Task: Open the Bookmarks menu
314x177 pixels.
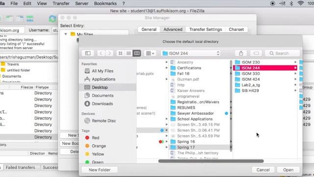Action: click(105, 3)
